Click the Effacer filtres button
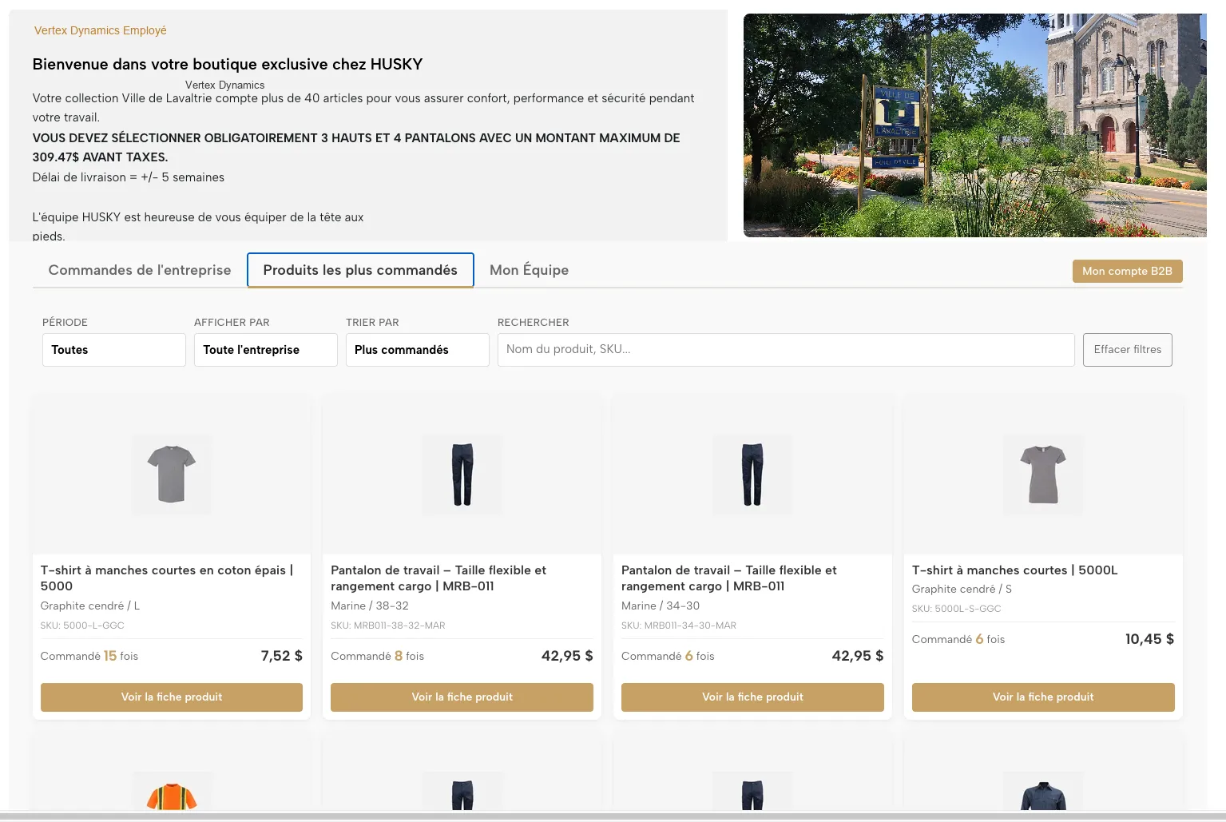Viewport: 1226px width, 822px height. pos(1127,350)
